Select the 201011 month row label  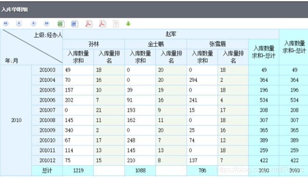pyautogui.click(x=47, y=150)
